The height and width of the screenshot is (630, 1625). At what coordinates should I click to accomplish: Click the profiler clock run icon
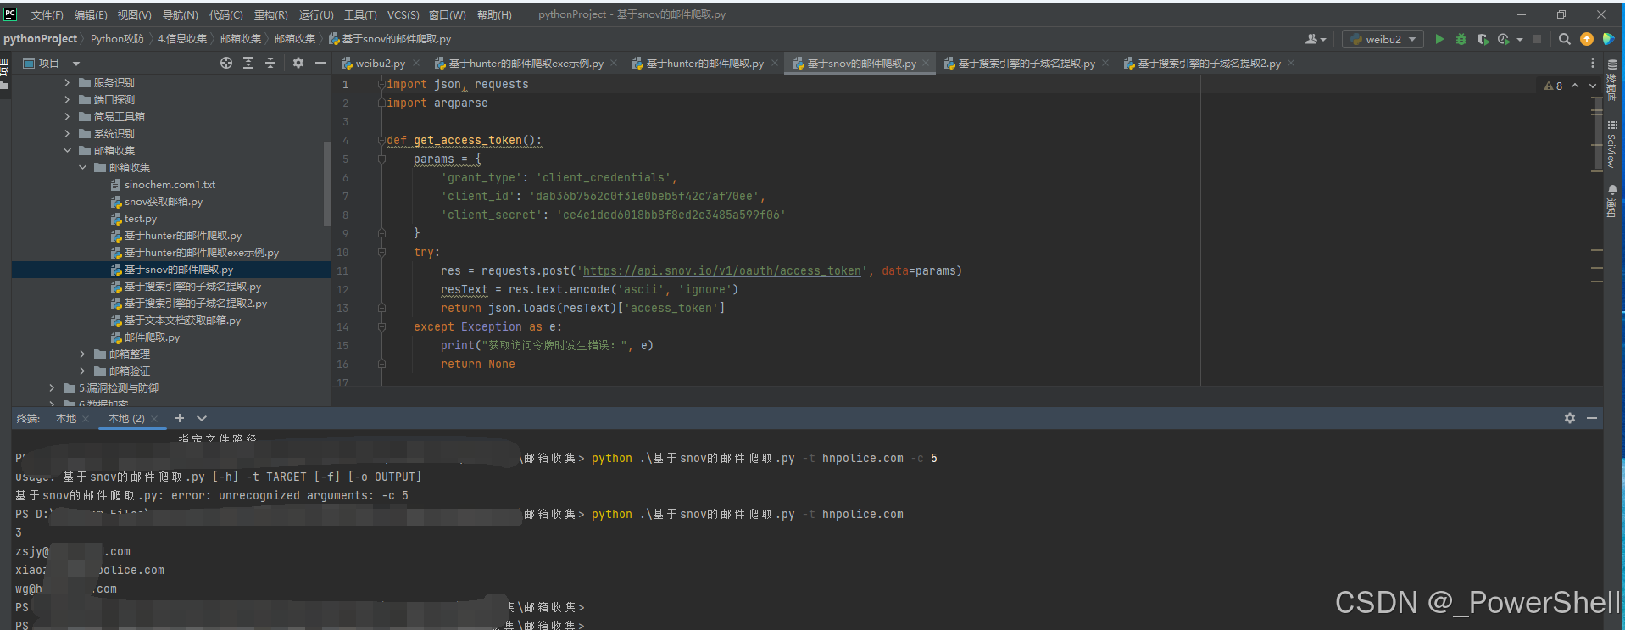click(1504, 39)
